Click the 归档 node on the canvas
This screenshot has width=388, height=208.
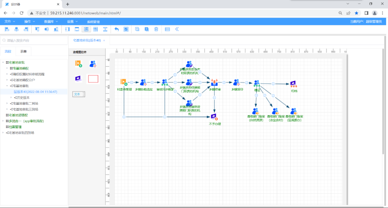tap(294, 84)
